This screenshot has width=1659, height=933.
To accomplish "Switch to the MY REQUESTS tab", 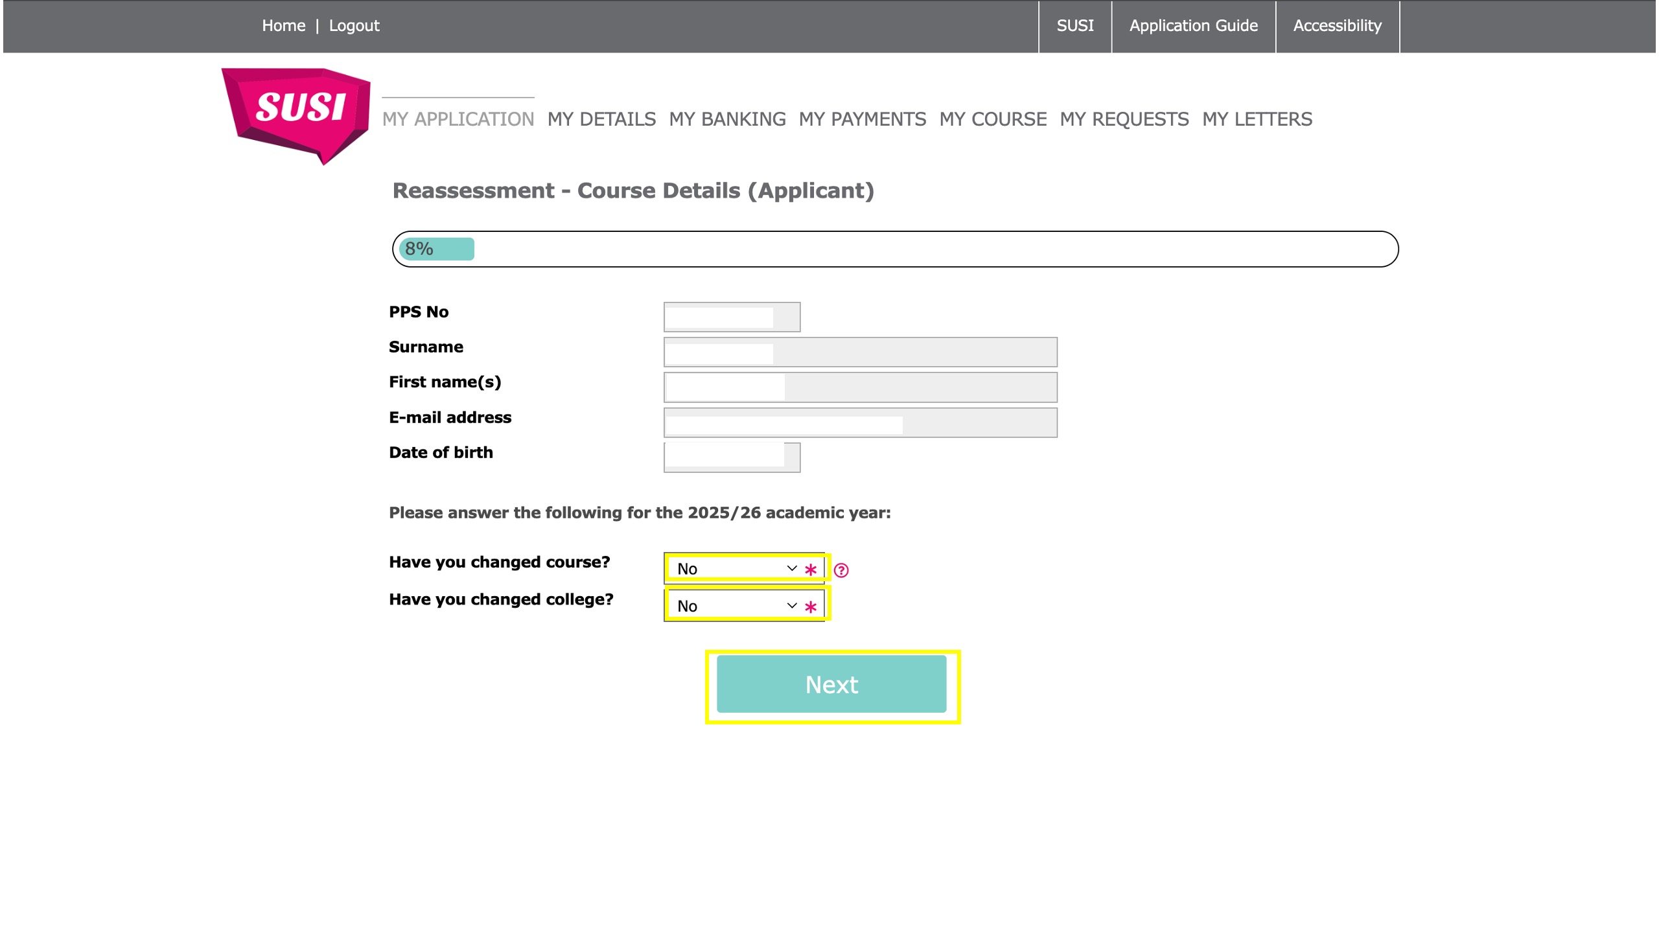I will pyautogui.click(x=1124, y=119).
